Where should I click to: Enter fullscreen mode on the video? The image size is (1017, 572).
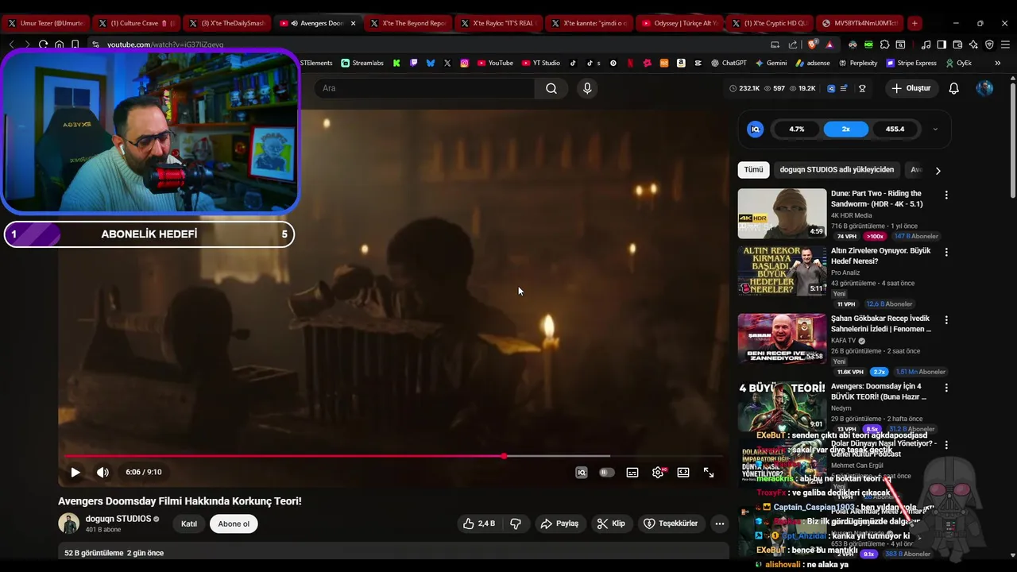click(709, 472)
